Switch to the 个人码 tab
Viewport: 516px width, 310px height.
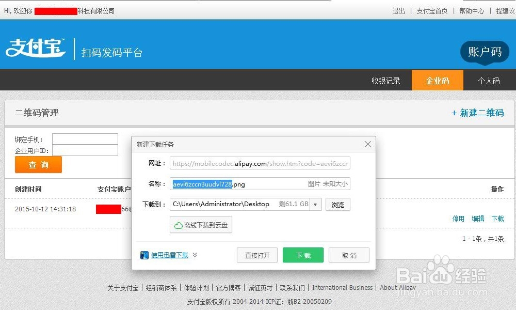tap(489, 81)
